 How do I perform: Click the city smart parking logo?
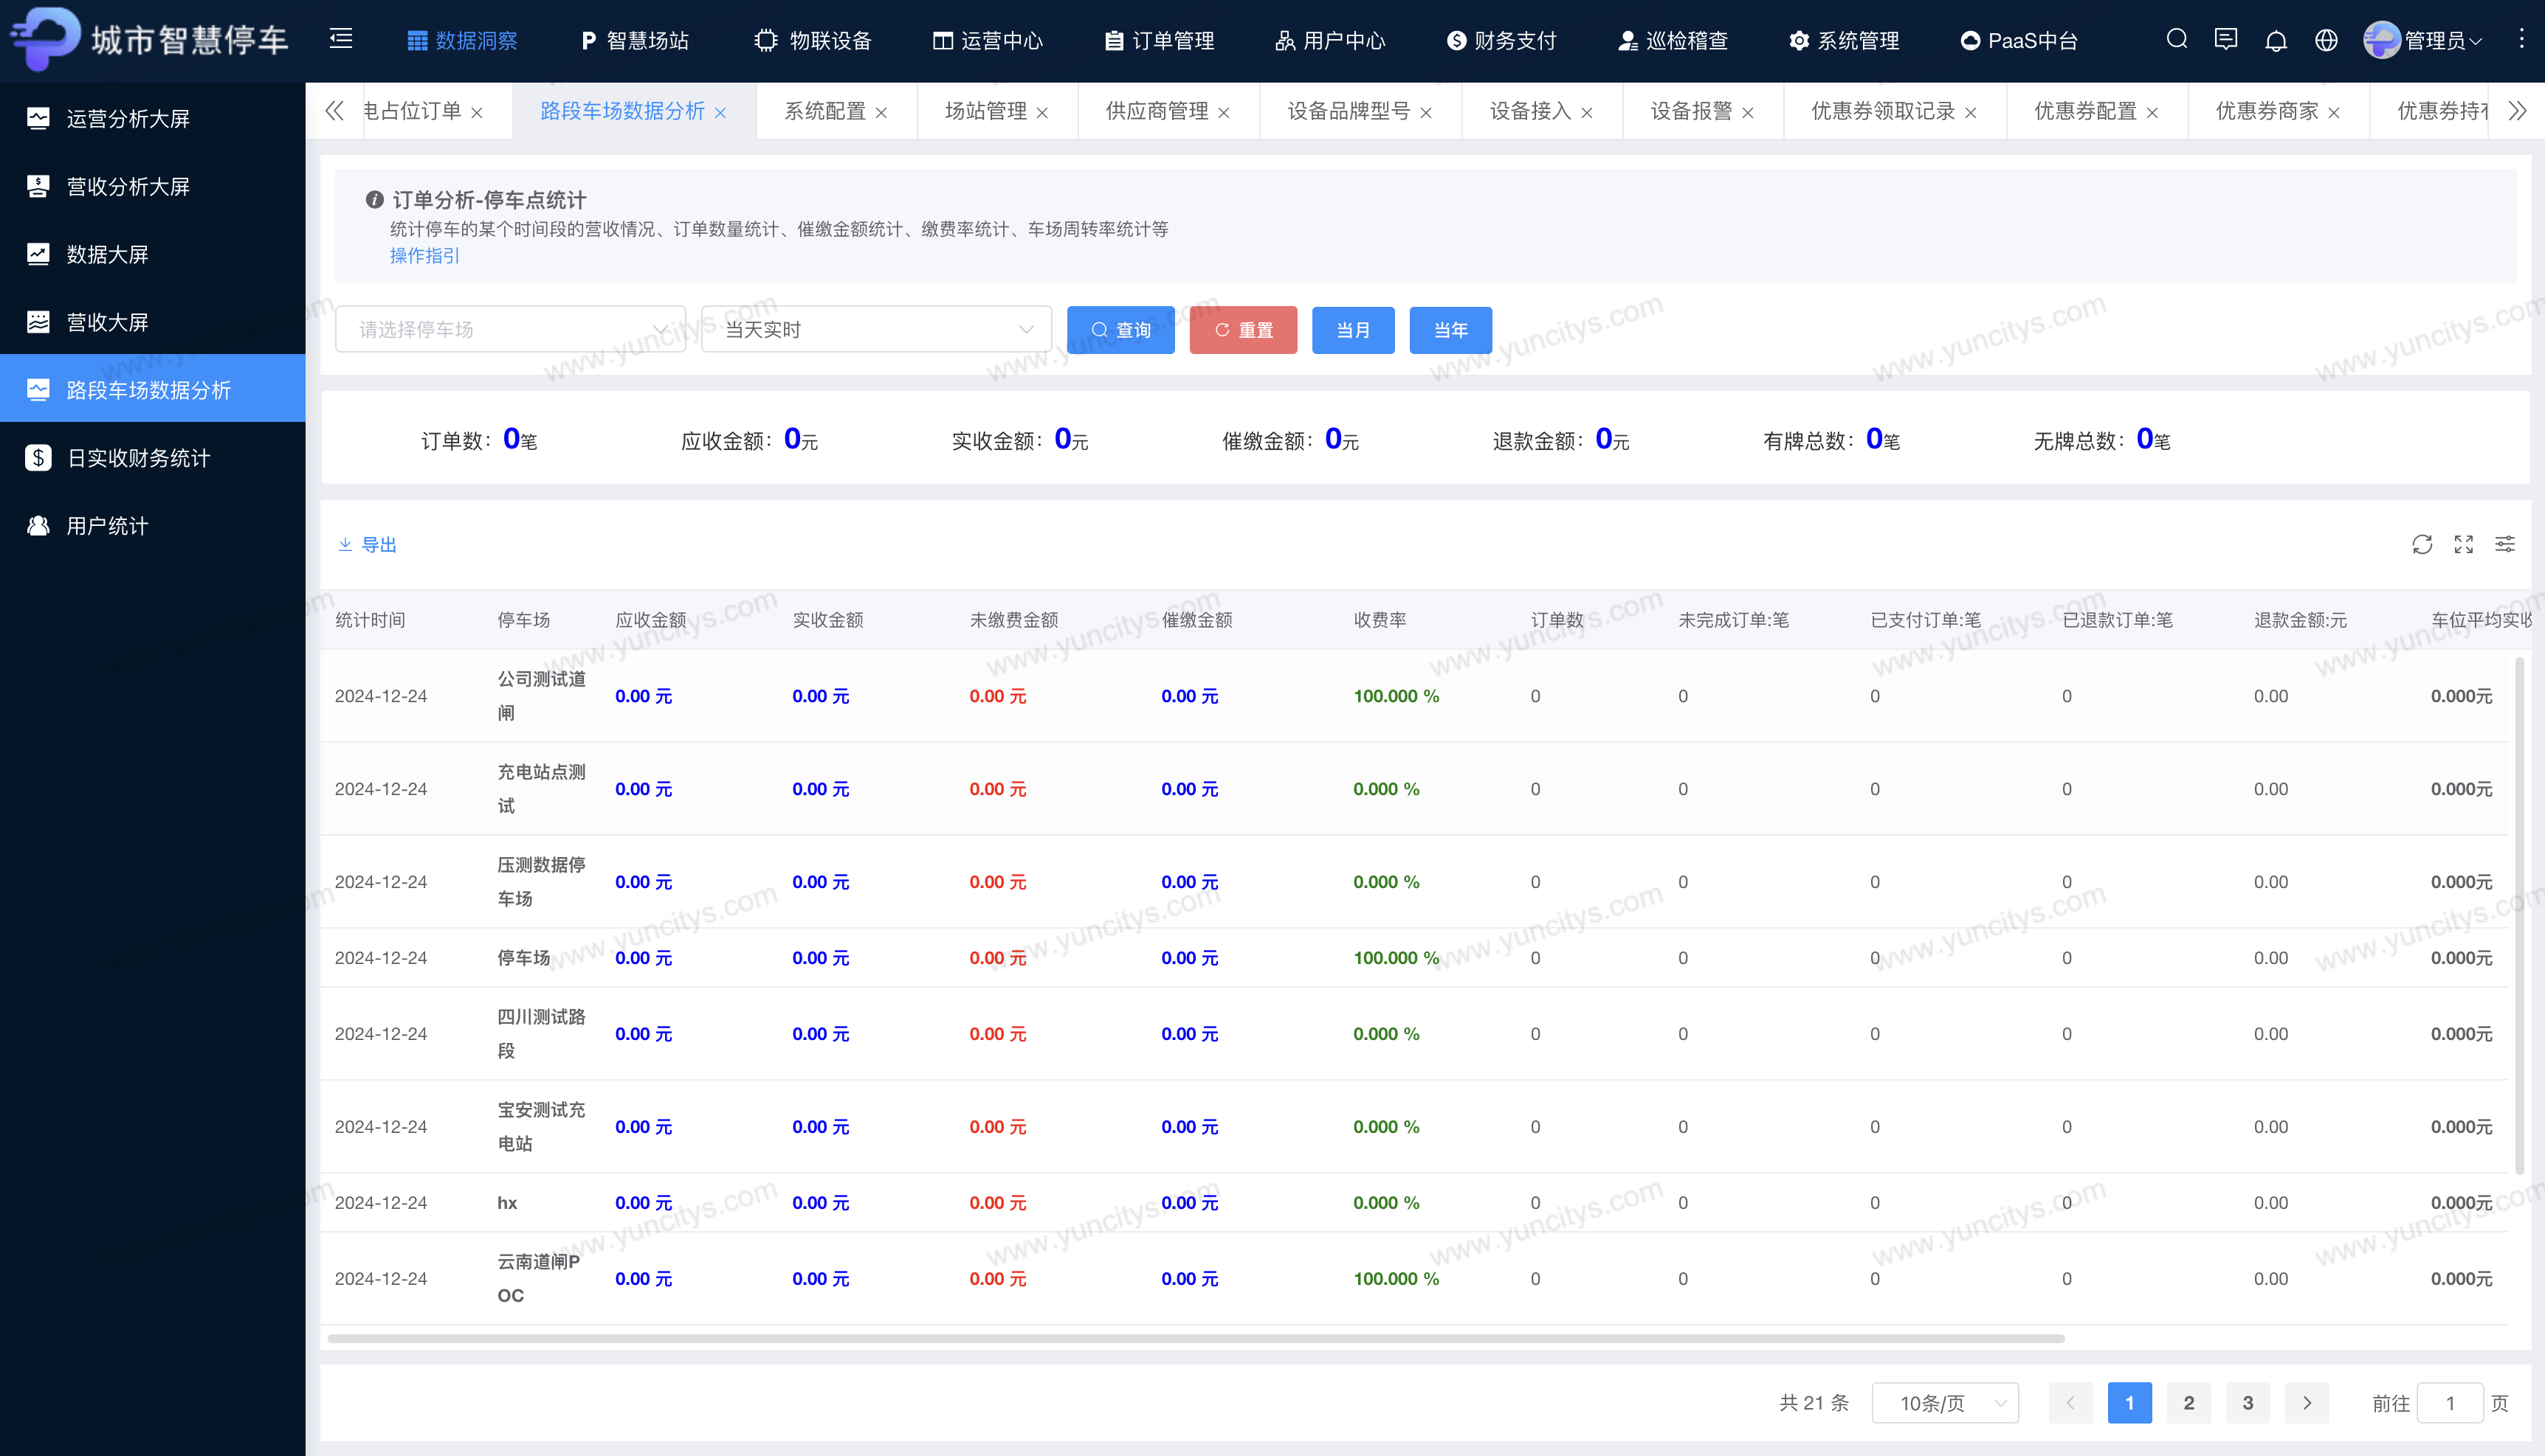click(x=150, y=39)
